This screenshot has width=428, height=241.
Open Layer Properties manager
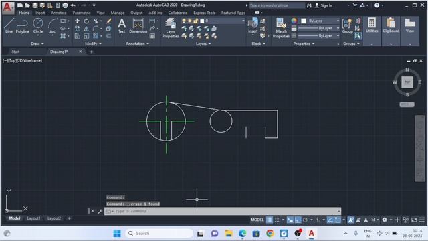tap(171, 28)
